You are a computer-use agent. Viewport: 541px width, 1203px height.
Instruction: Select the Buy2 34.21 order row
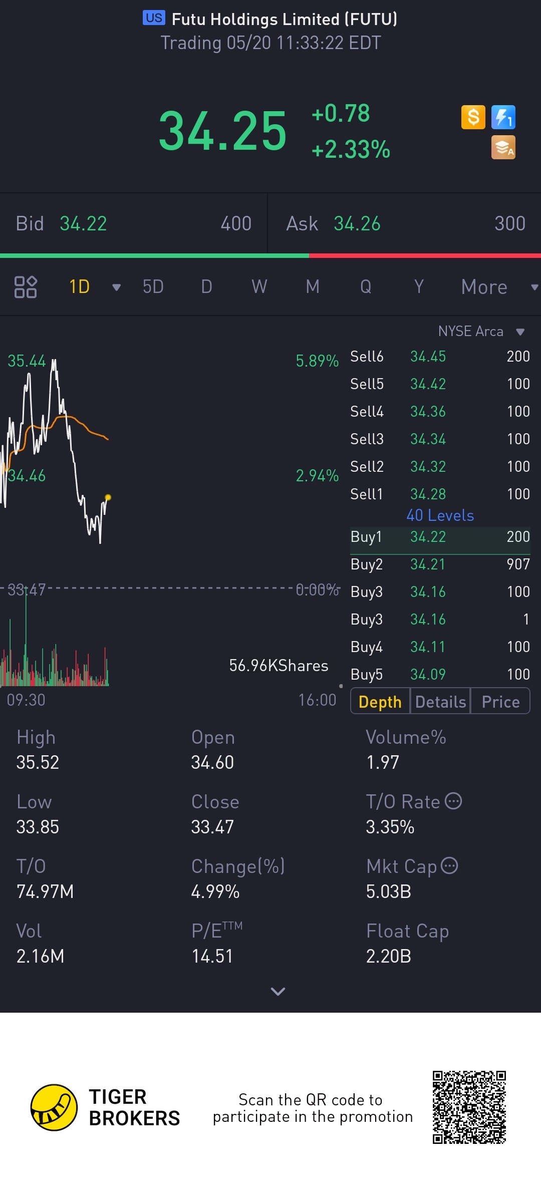point(440,564)
